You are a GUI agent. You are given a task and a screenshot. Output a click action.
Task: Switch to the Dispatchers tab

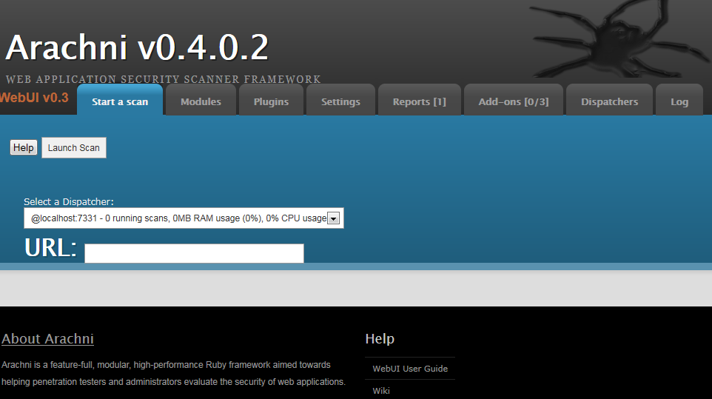(x=609, y=100)
